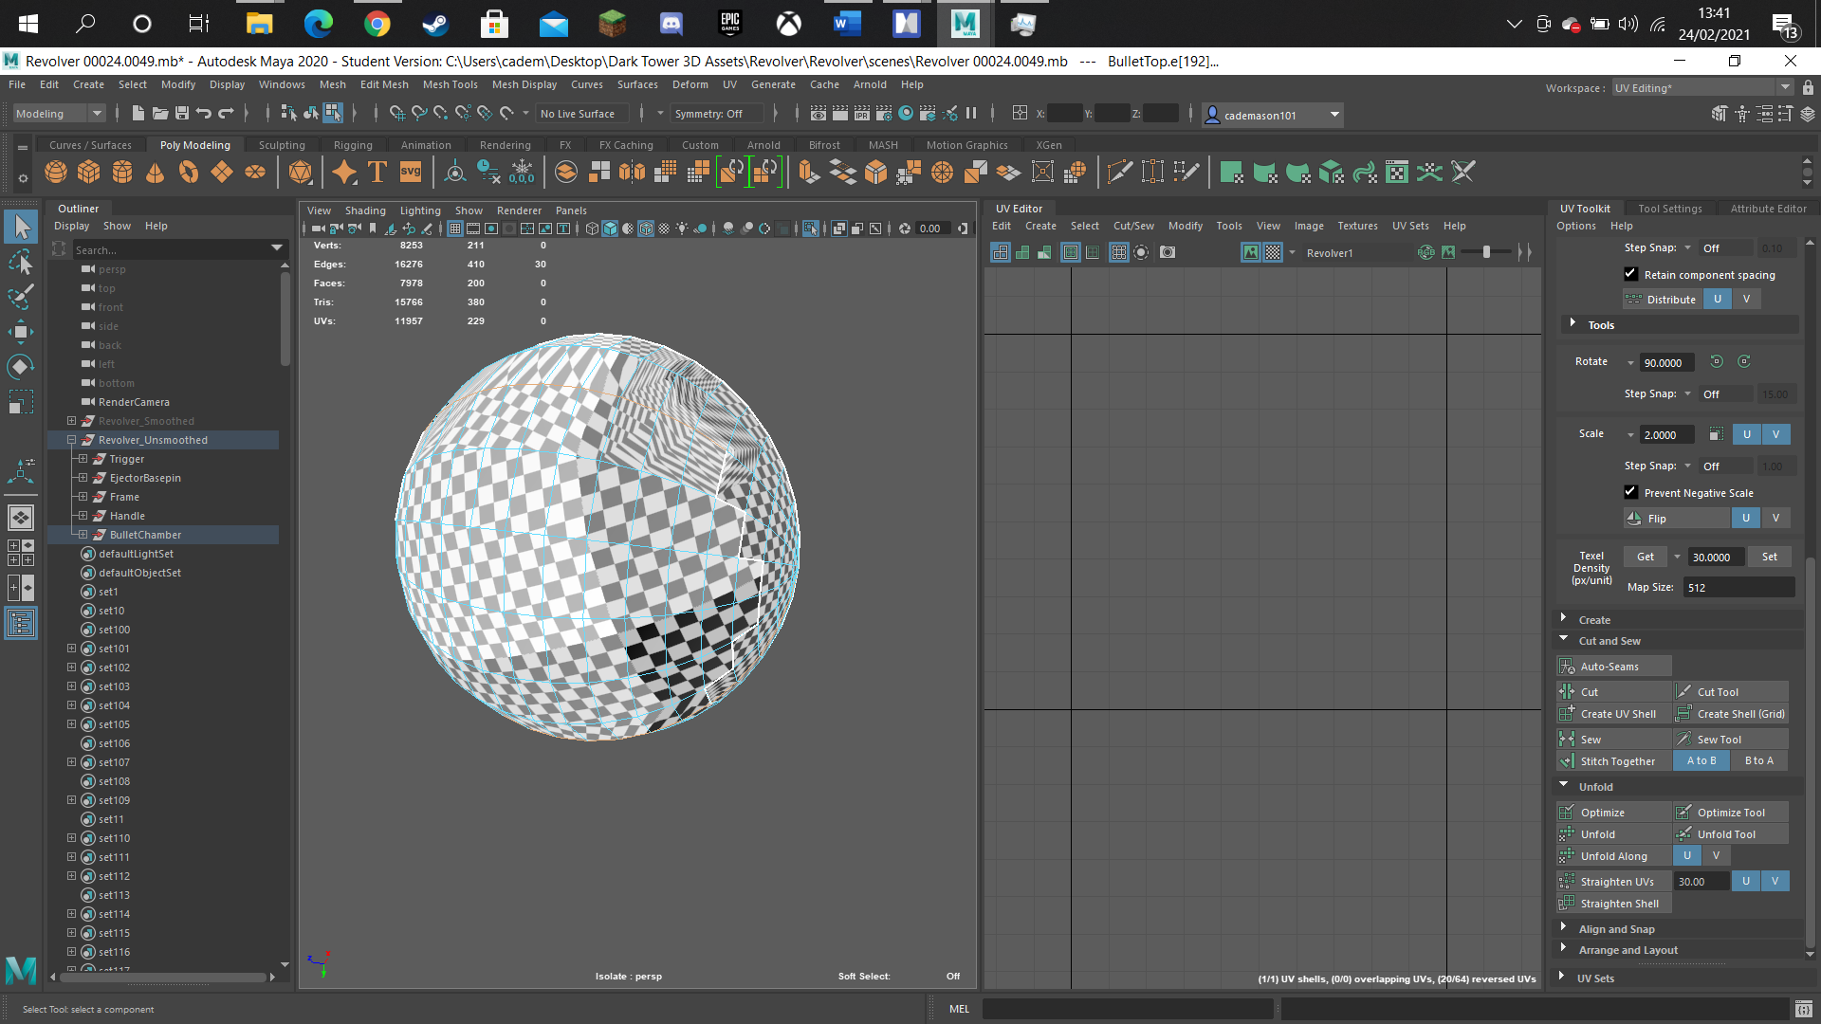
Task: Select the Move tool in toolbox
Action: pos(21,332)
